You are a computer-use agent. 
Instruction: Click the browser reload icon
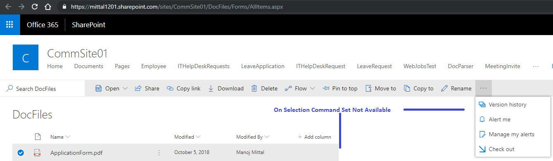coord(35,7)
